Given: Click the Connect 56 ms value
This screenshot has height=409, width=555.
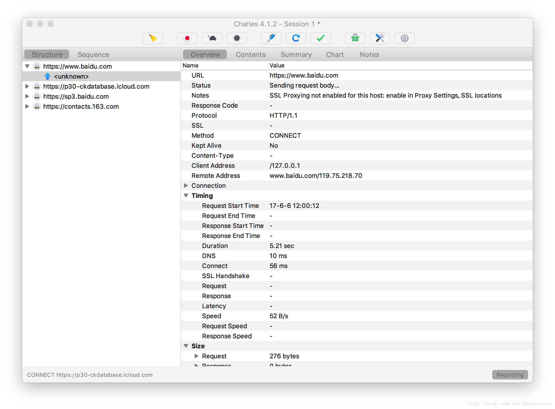Looking at the screenshot, I should tap(278, 266).
